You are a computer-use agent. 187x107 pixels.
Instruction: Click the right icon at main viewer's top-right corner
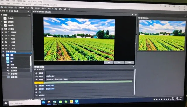[136, 15]
